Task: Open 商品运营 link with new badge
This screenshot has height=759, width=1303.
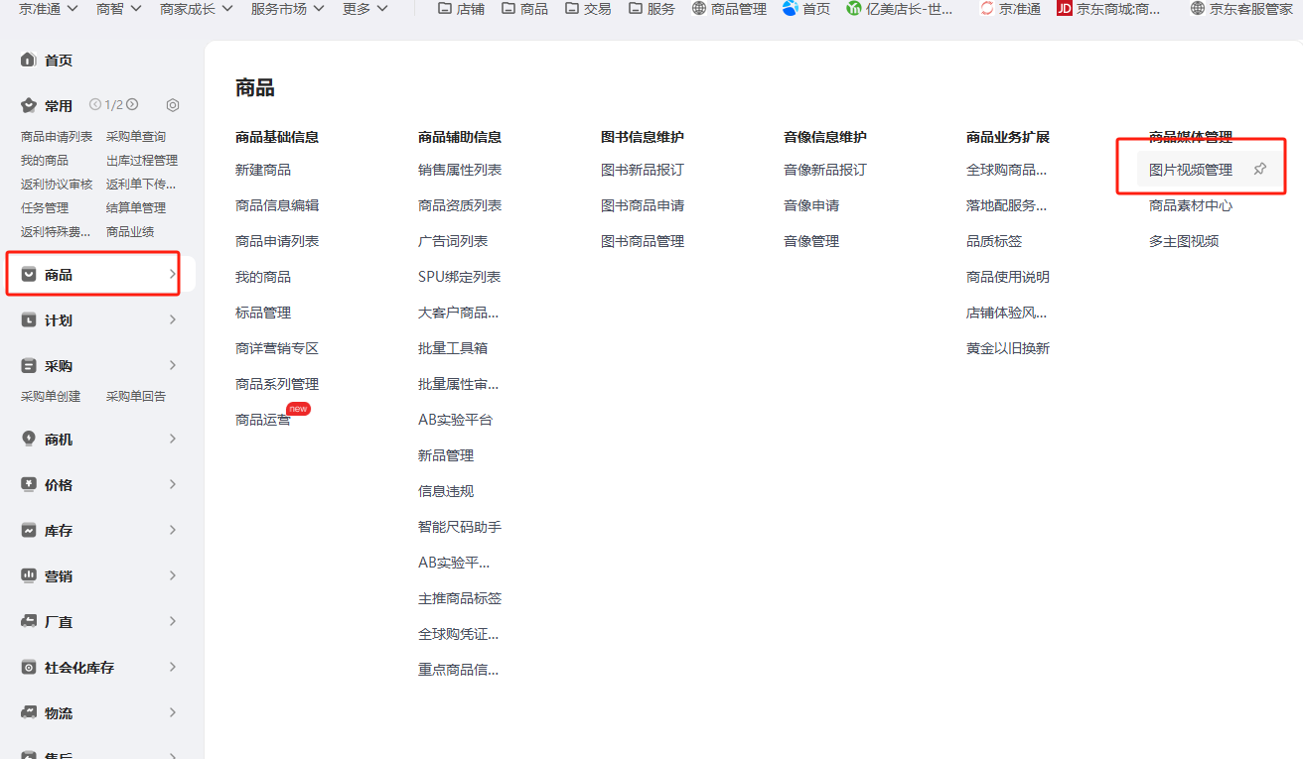Action: tap(263, 420)
